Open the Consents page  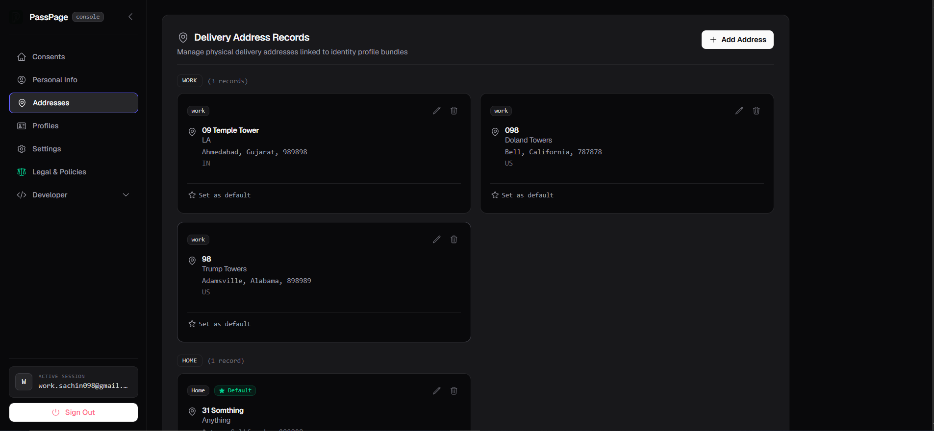coord(74,57)
